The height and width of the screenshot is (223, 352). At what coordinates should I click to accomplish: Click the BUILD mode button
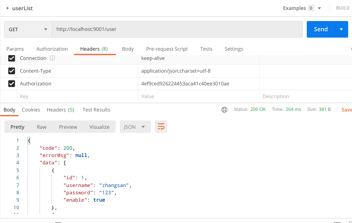(x=343, y=8)
